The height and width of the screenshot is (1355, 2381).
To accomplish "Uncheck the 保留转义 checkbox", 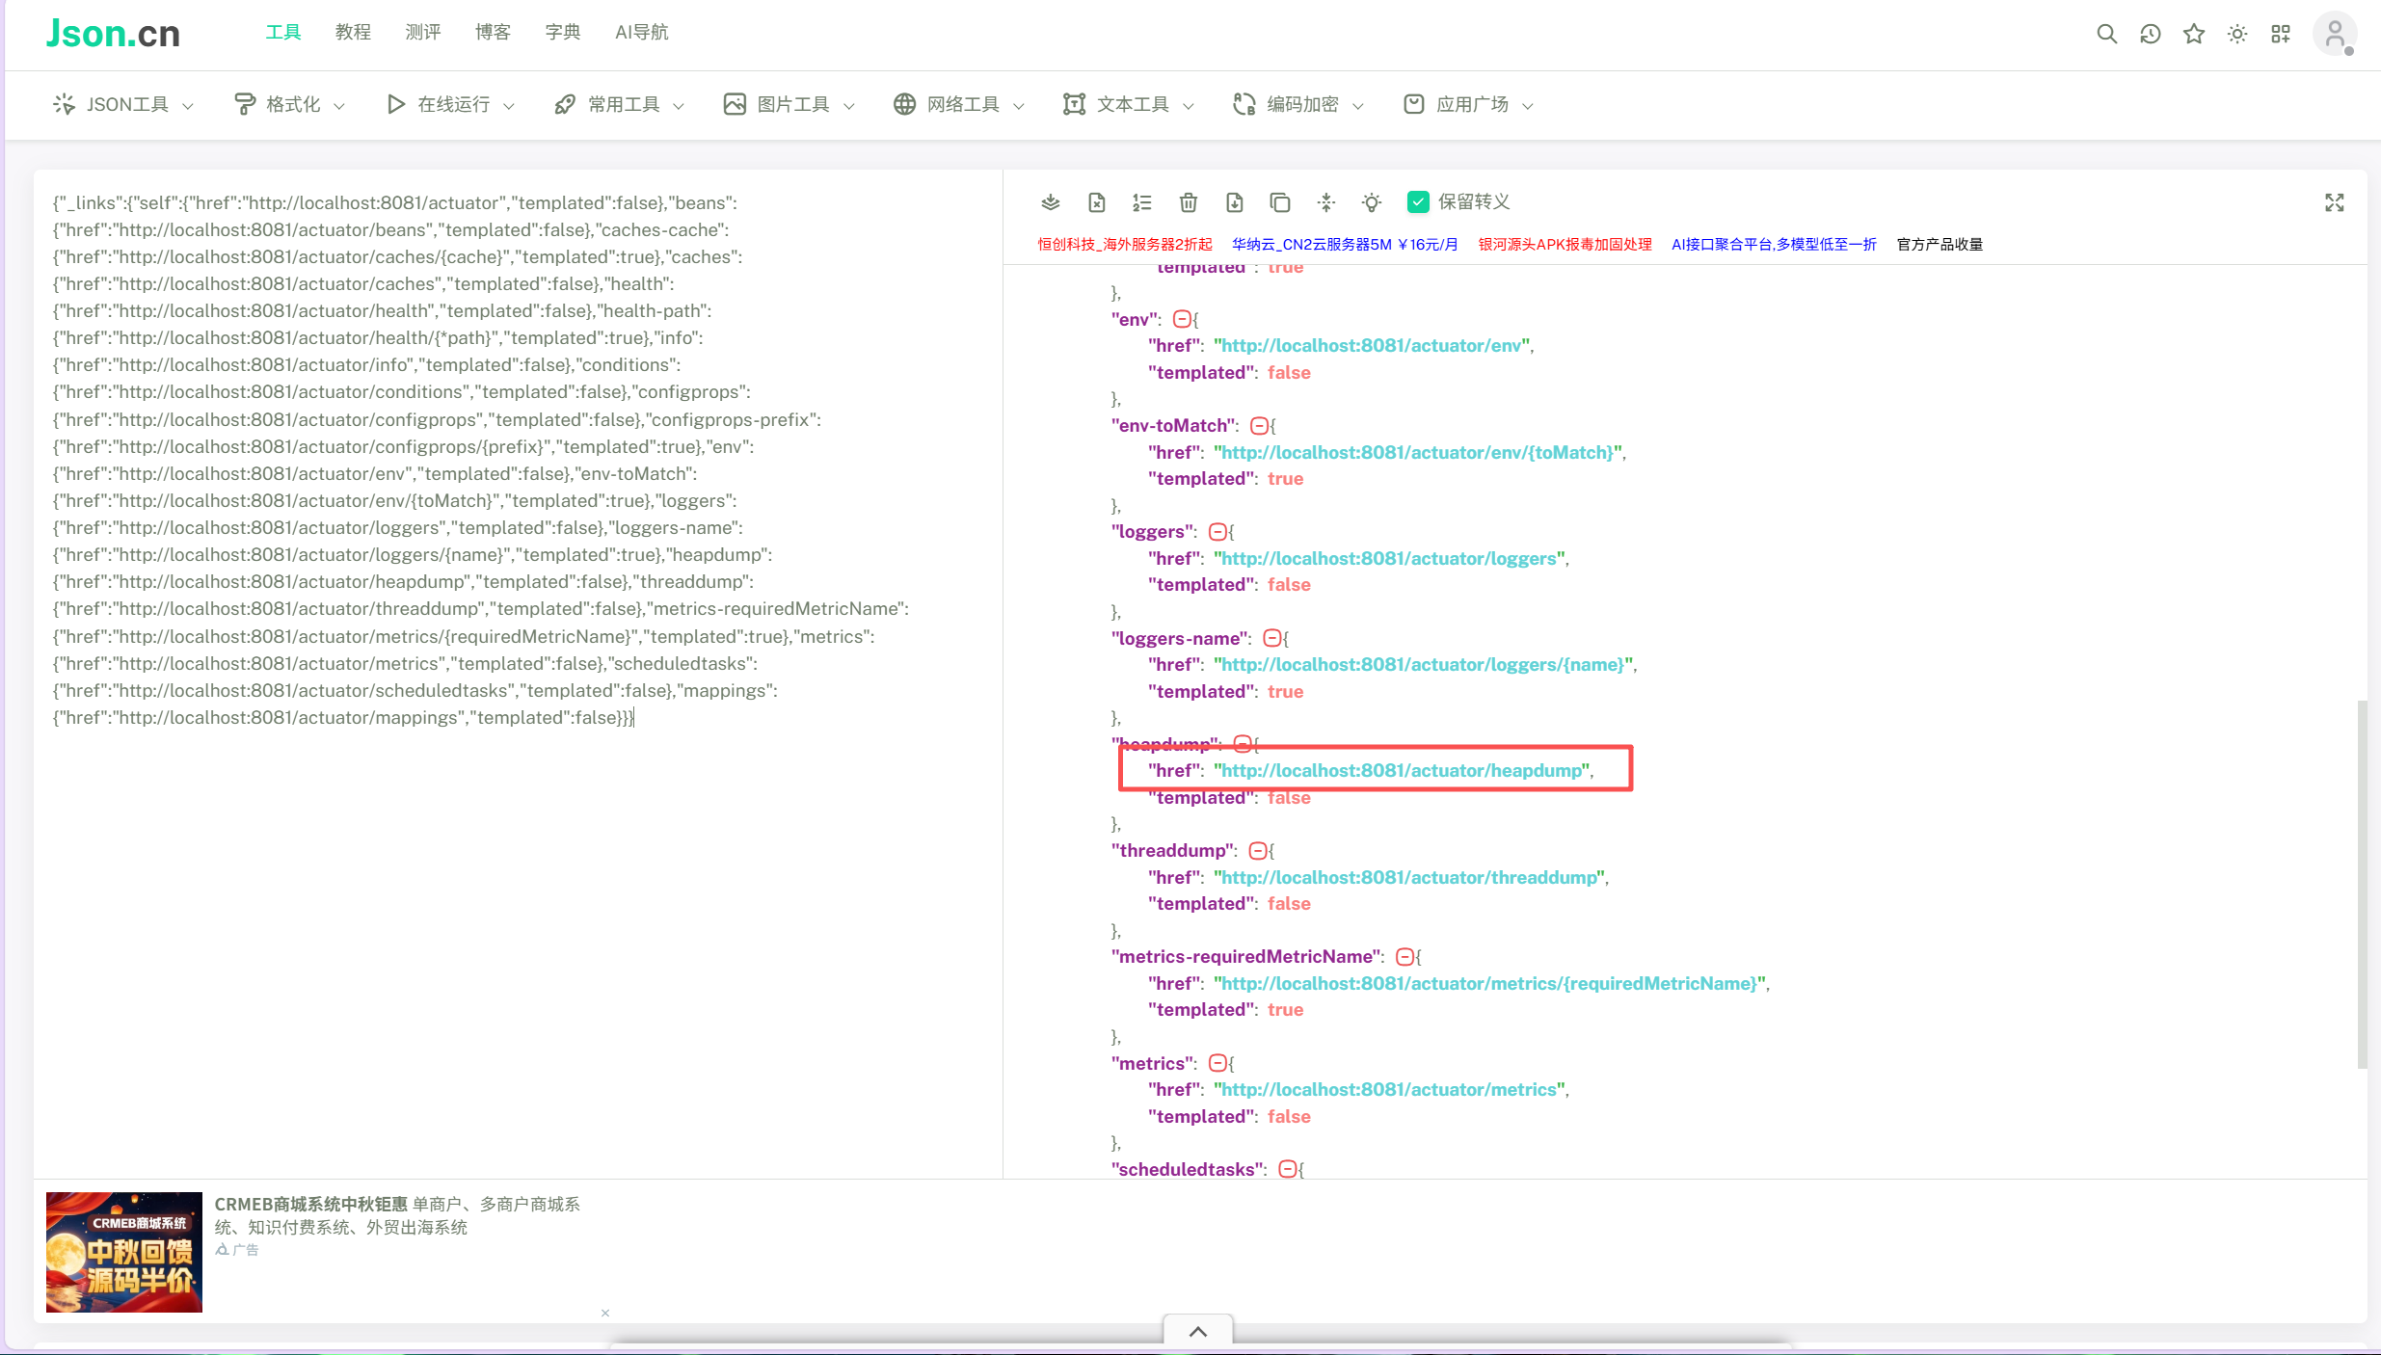I will [1417, 202].
